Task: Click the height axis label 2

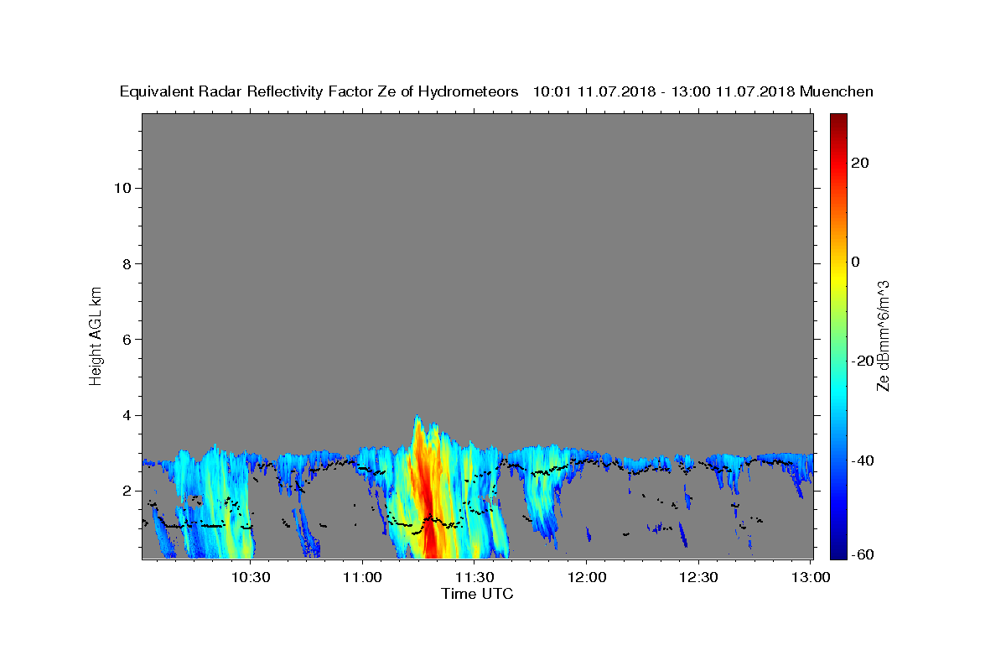Action: (127, 492)
